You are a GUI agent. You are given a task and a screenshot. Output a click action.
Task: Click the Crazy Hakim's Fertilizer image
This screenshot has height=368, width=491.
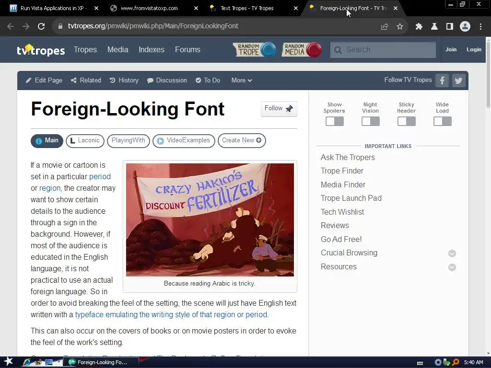(210, 219)
